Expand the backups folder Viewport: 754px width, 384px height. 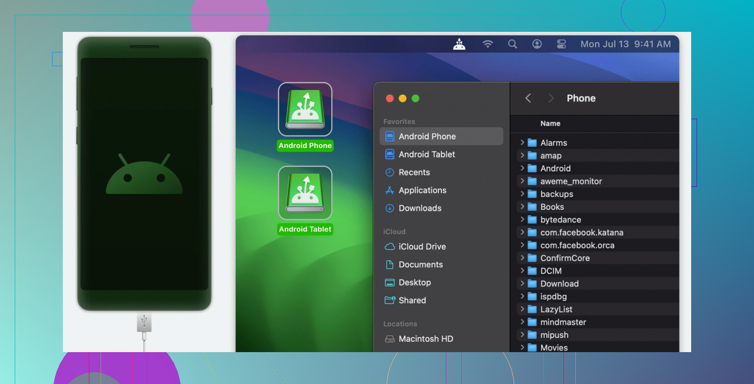522,194
